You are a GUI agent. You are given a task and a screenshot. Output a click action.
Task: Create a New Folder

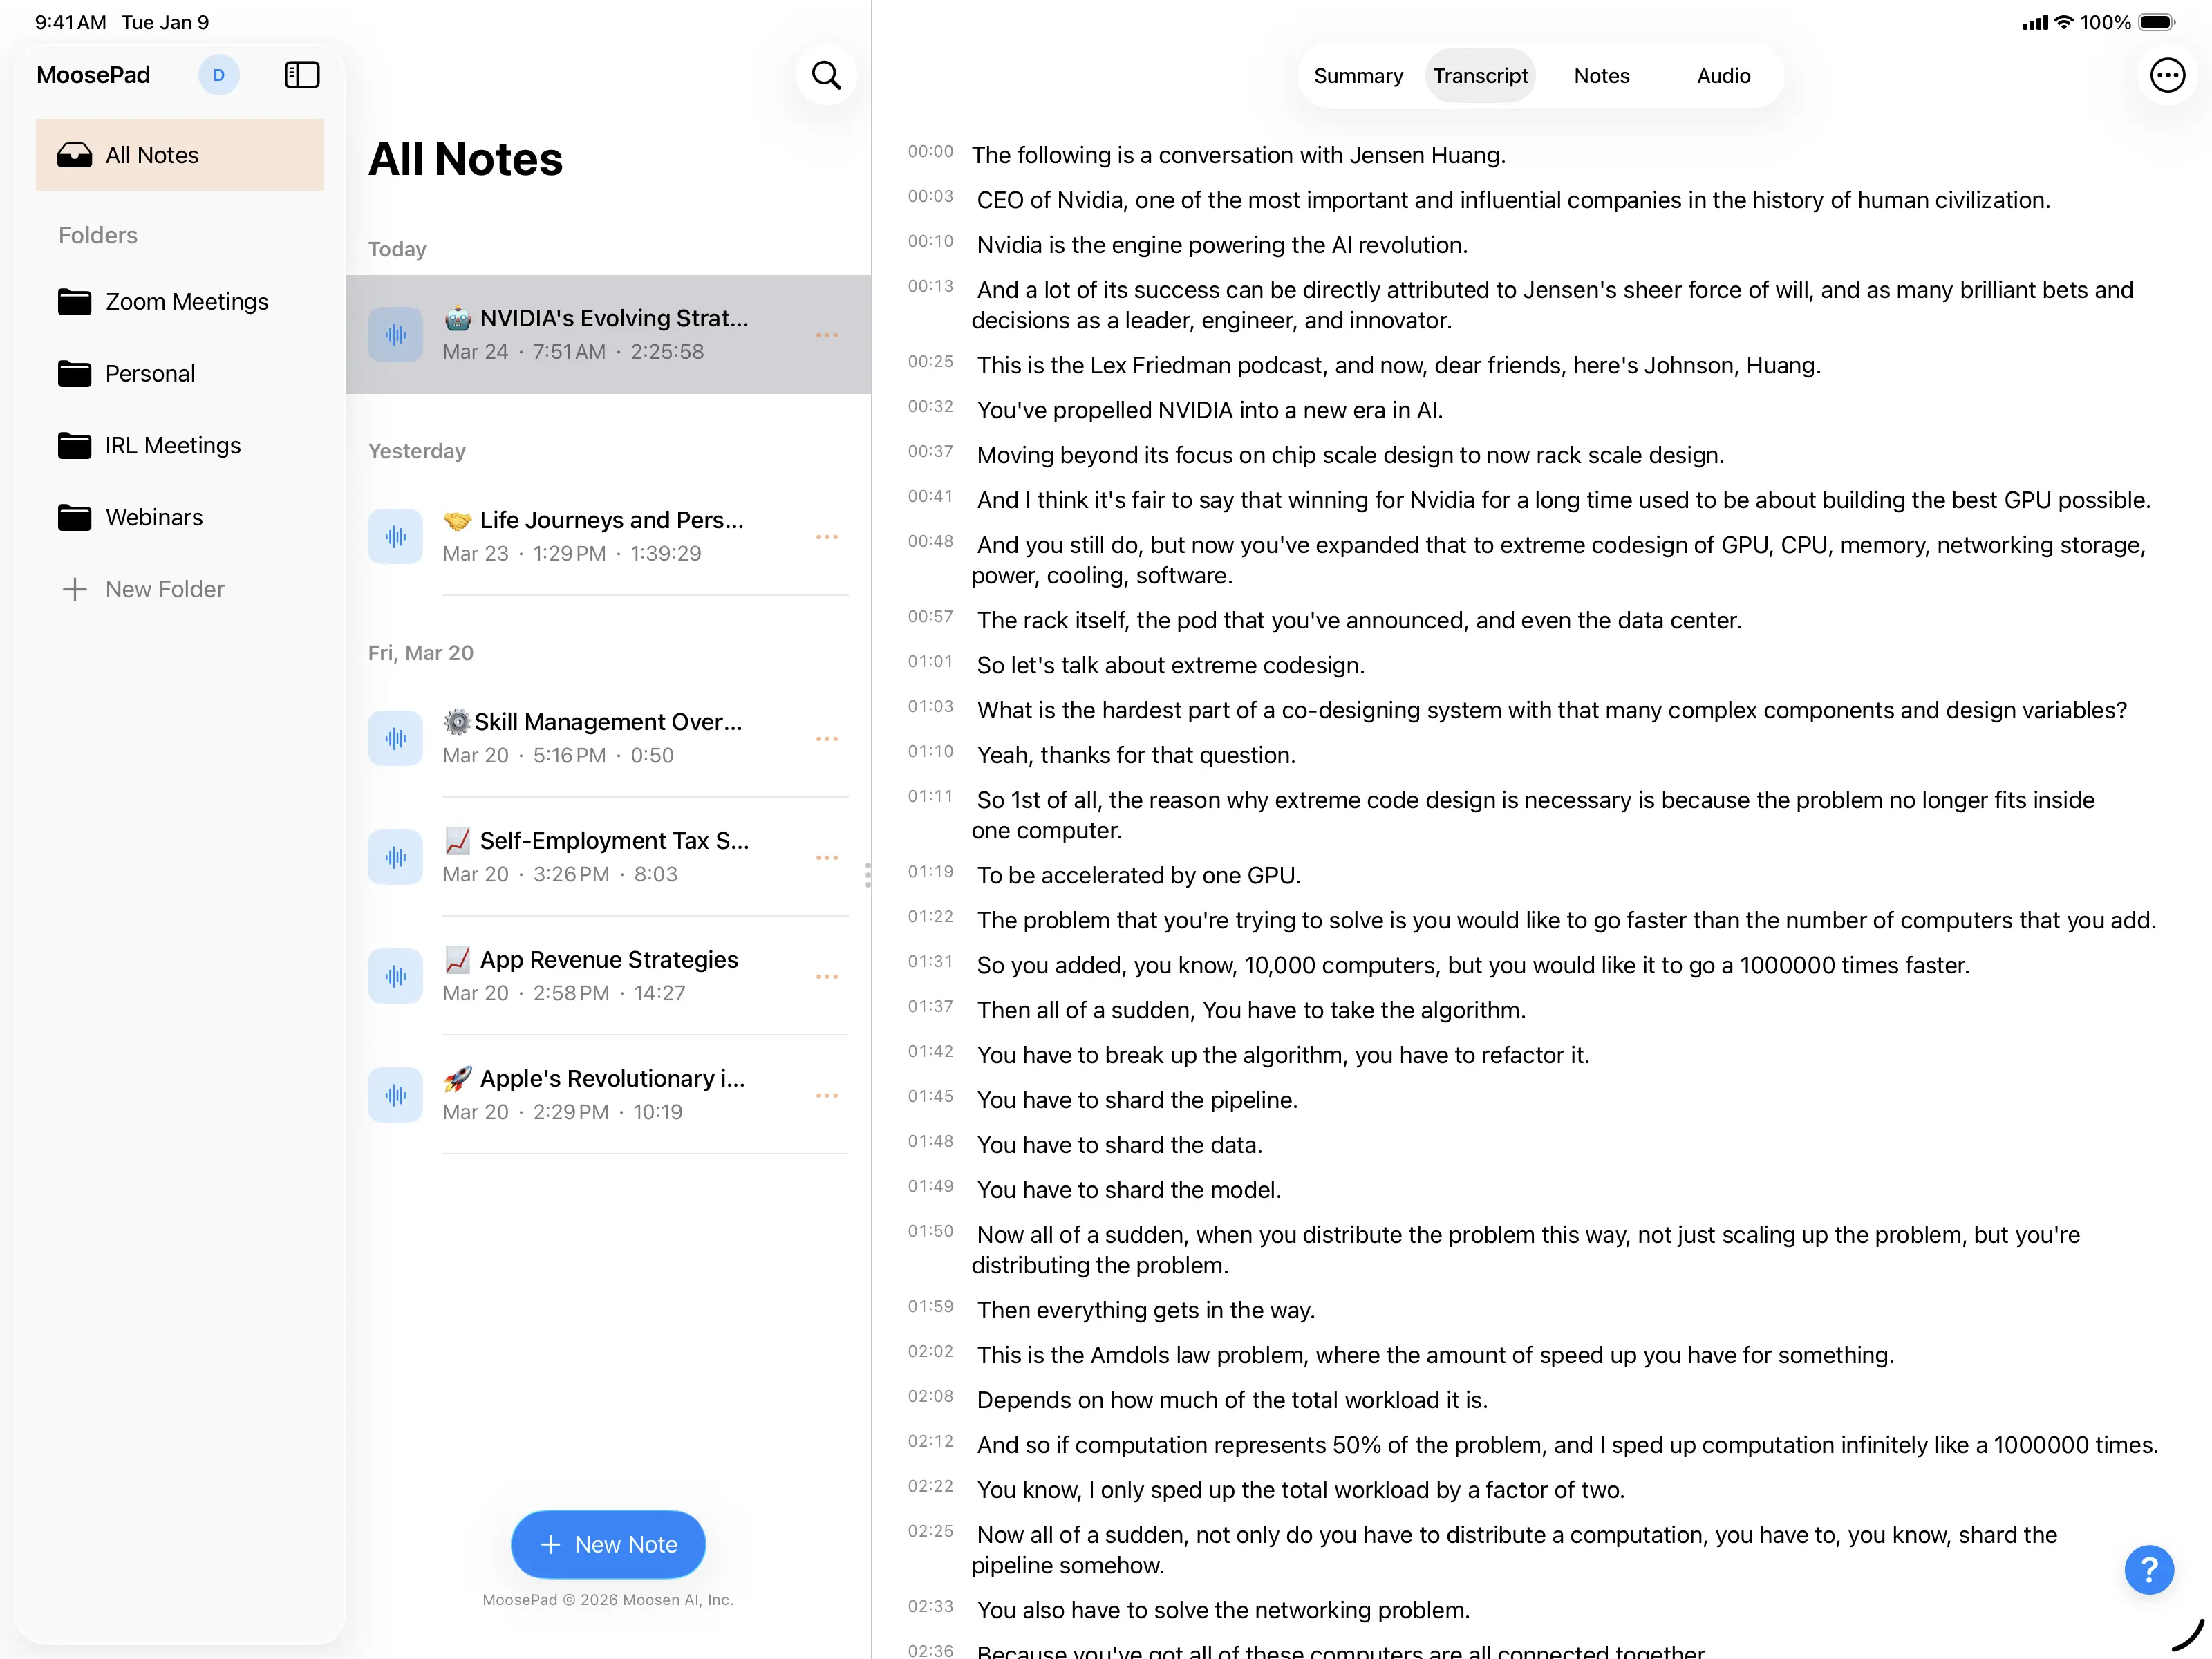point(180,589)
